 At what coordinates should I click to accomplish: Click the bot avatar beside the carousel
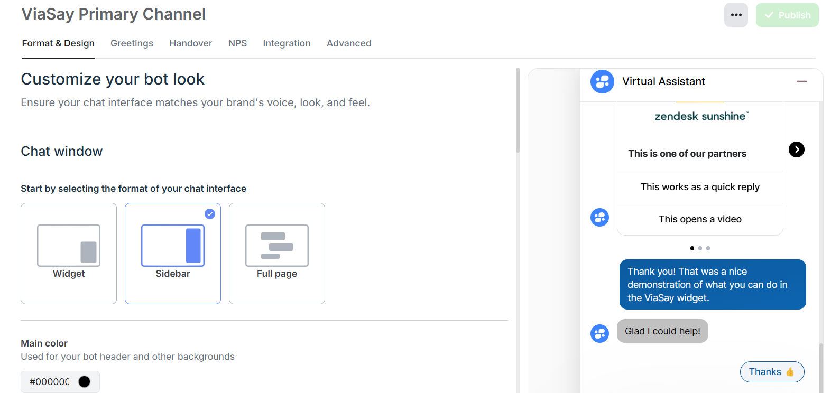599,217
